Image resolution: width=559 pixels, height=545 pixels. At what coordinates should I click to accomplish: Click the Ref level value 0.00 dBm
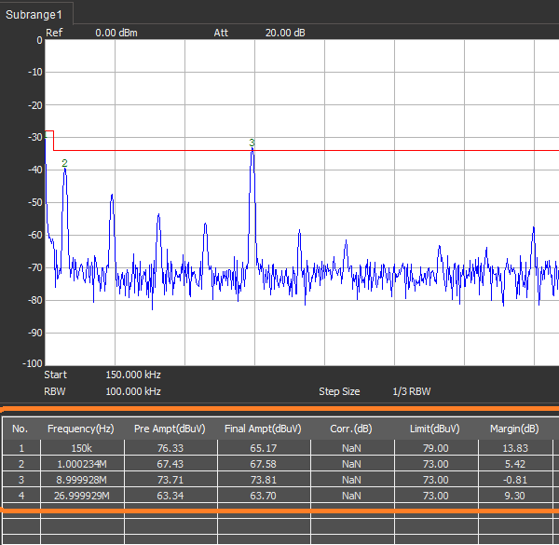point(116,33)
